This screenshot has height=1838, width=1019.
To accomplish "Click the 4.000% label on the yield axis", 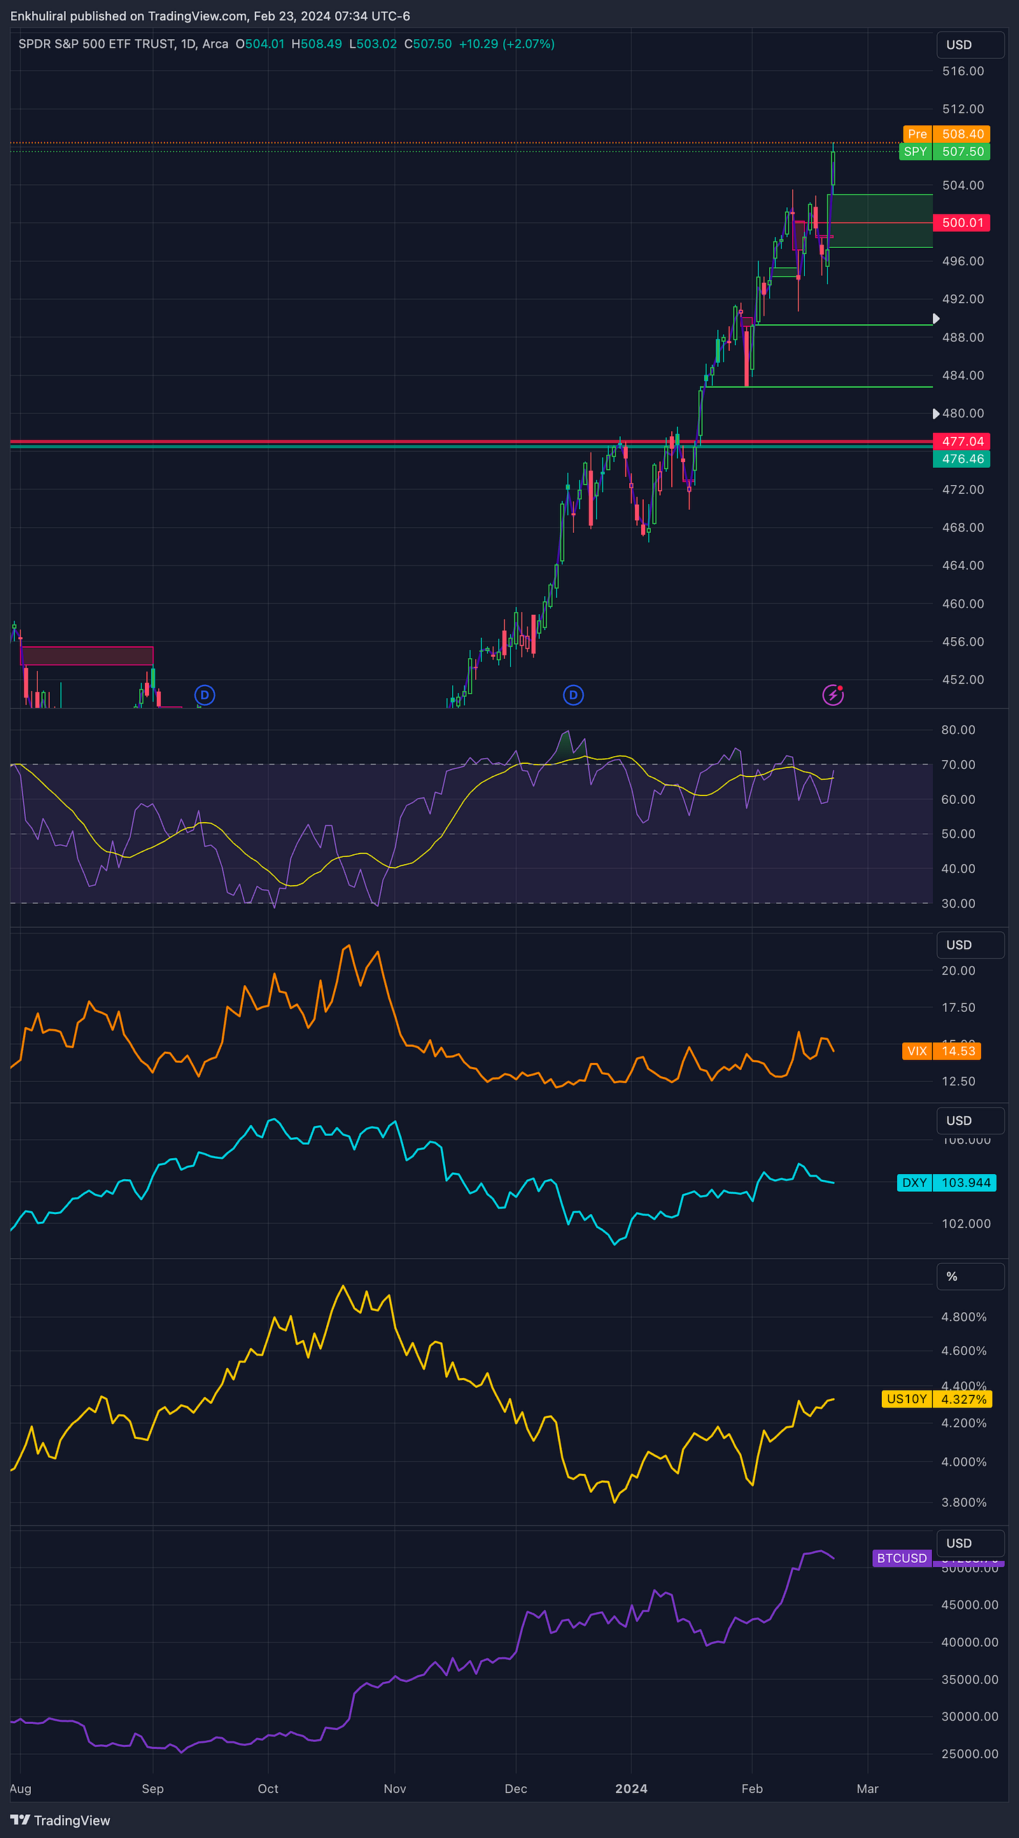I will (x=964, y=1462).
